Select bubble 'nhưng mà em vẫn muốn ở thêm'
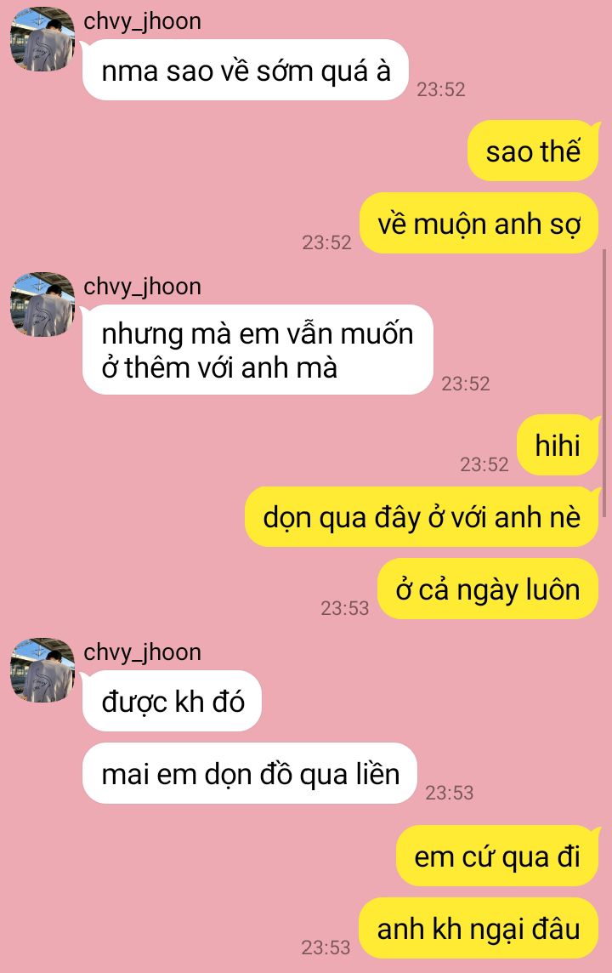Viewport: 612px width, 973px height. (x=258, y=350)
